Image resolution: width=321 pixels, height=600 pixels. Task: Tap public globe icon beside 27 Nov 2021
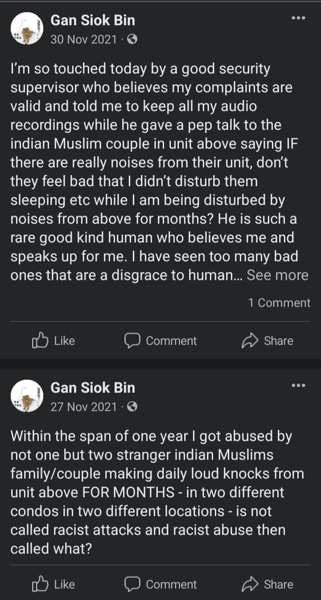pyautogui.click(x=132, y=407)
